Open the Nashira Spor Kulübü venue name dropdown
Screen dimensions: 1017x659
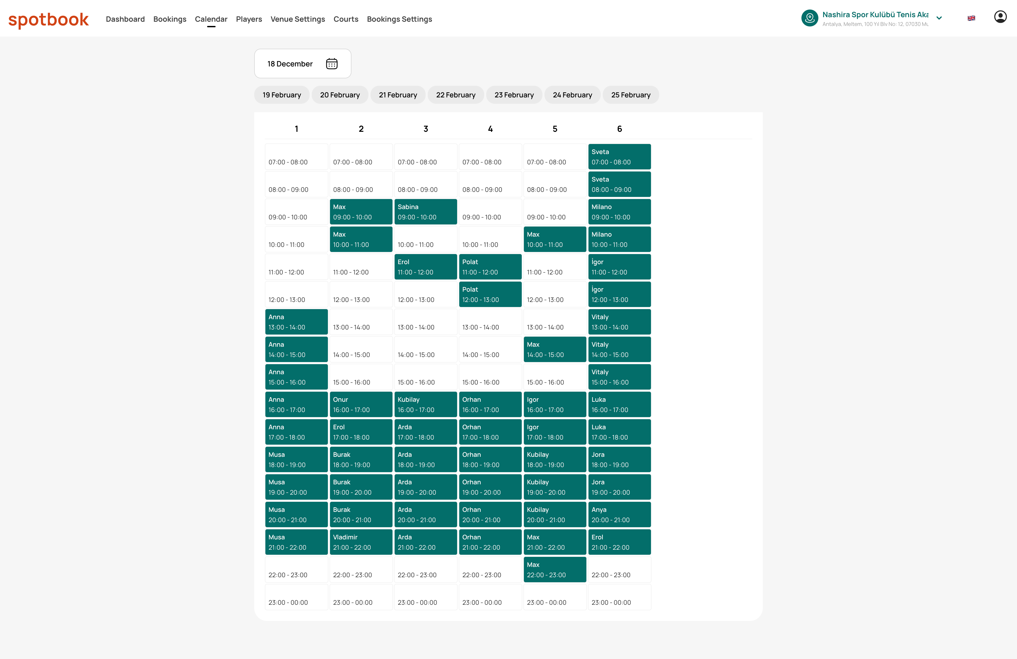click(x=875, y=15)
